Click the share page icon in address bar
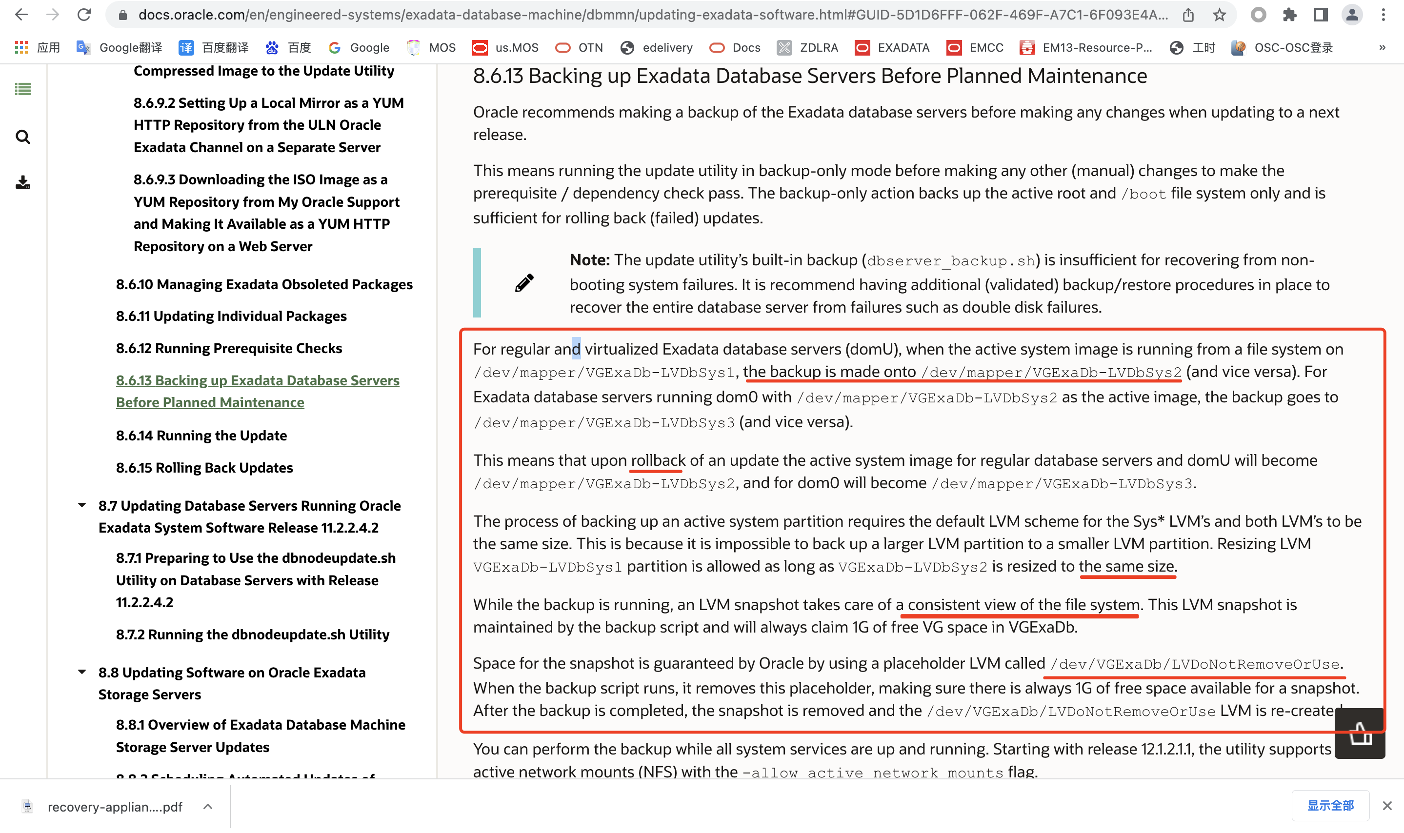 tap(1188, 15)
